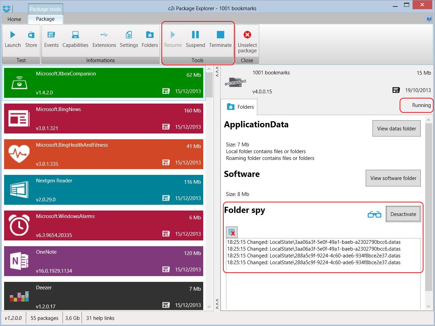Suspend the running package
435x326 pixels.
(195, 39)
